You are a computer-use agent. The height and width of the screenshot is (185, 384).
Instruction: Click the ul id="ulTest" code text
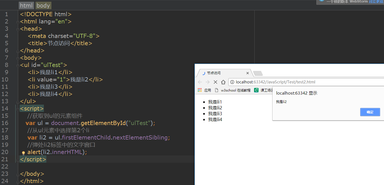click(43, 65)
